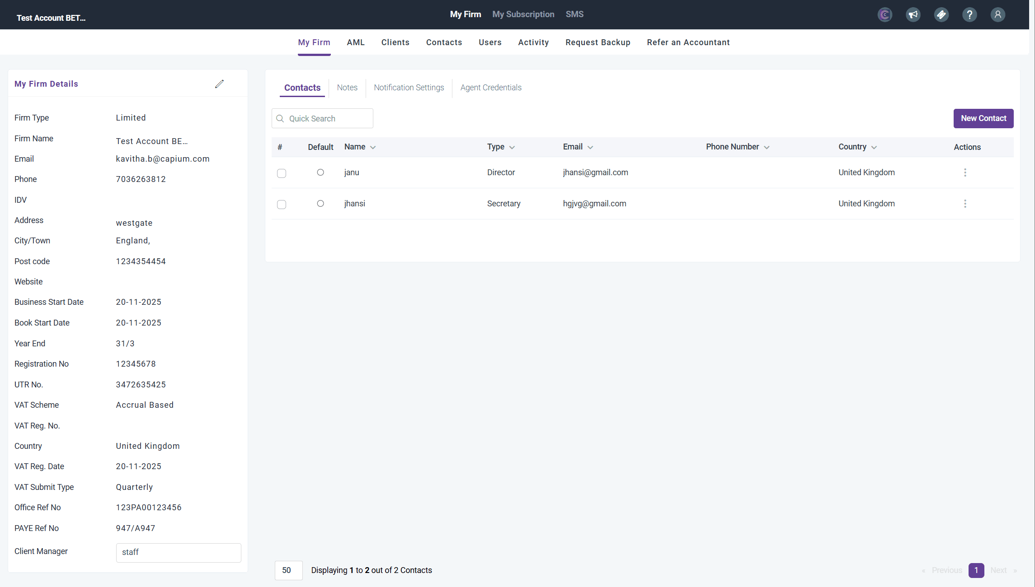Set jhansi as default contact
The height and width of the screenshot is (587, 1035).
320,204
